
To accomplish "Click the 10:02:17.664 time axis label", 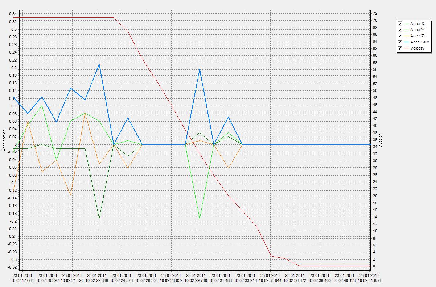I will click(x=22, y=280).
